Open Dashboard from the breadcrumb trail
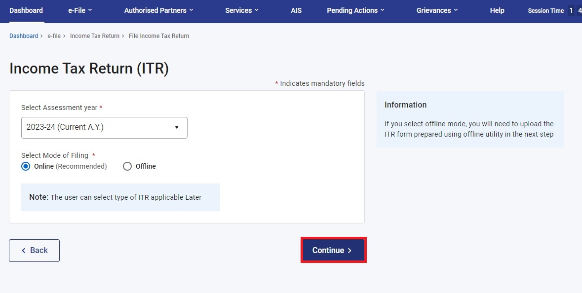This screenshot has width=582, height=293. (23, 36)
